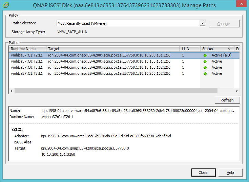The height and width of the screenshot is (182, 249).
Task: Click the Change button
Action: 224,24
